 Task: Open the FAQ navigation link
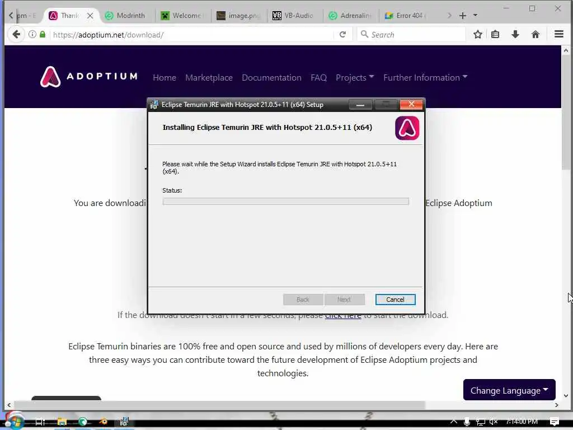tap(318, 77)
